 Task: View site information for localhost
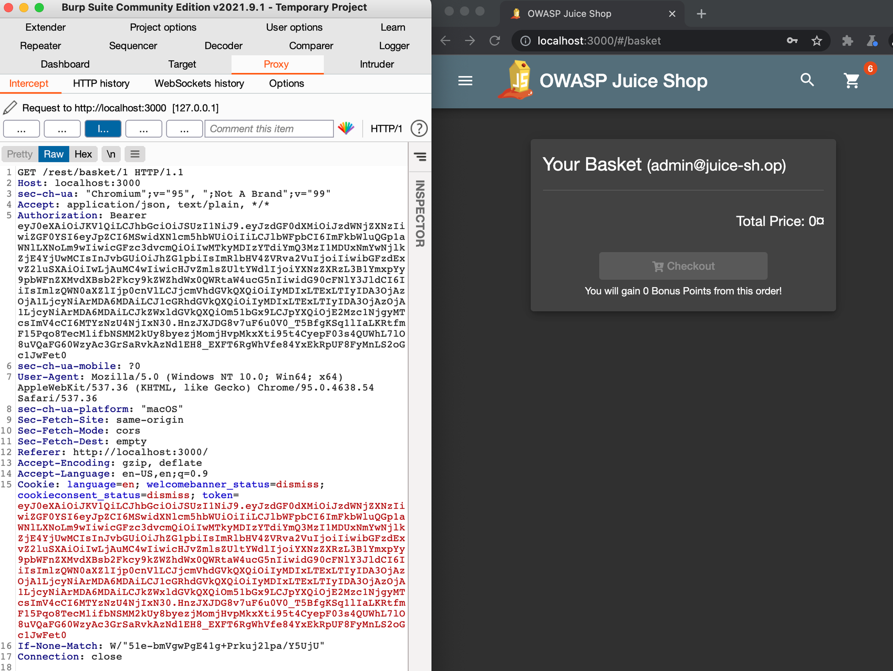pyautogui.click(x=525, y=41)
